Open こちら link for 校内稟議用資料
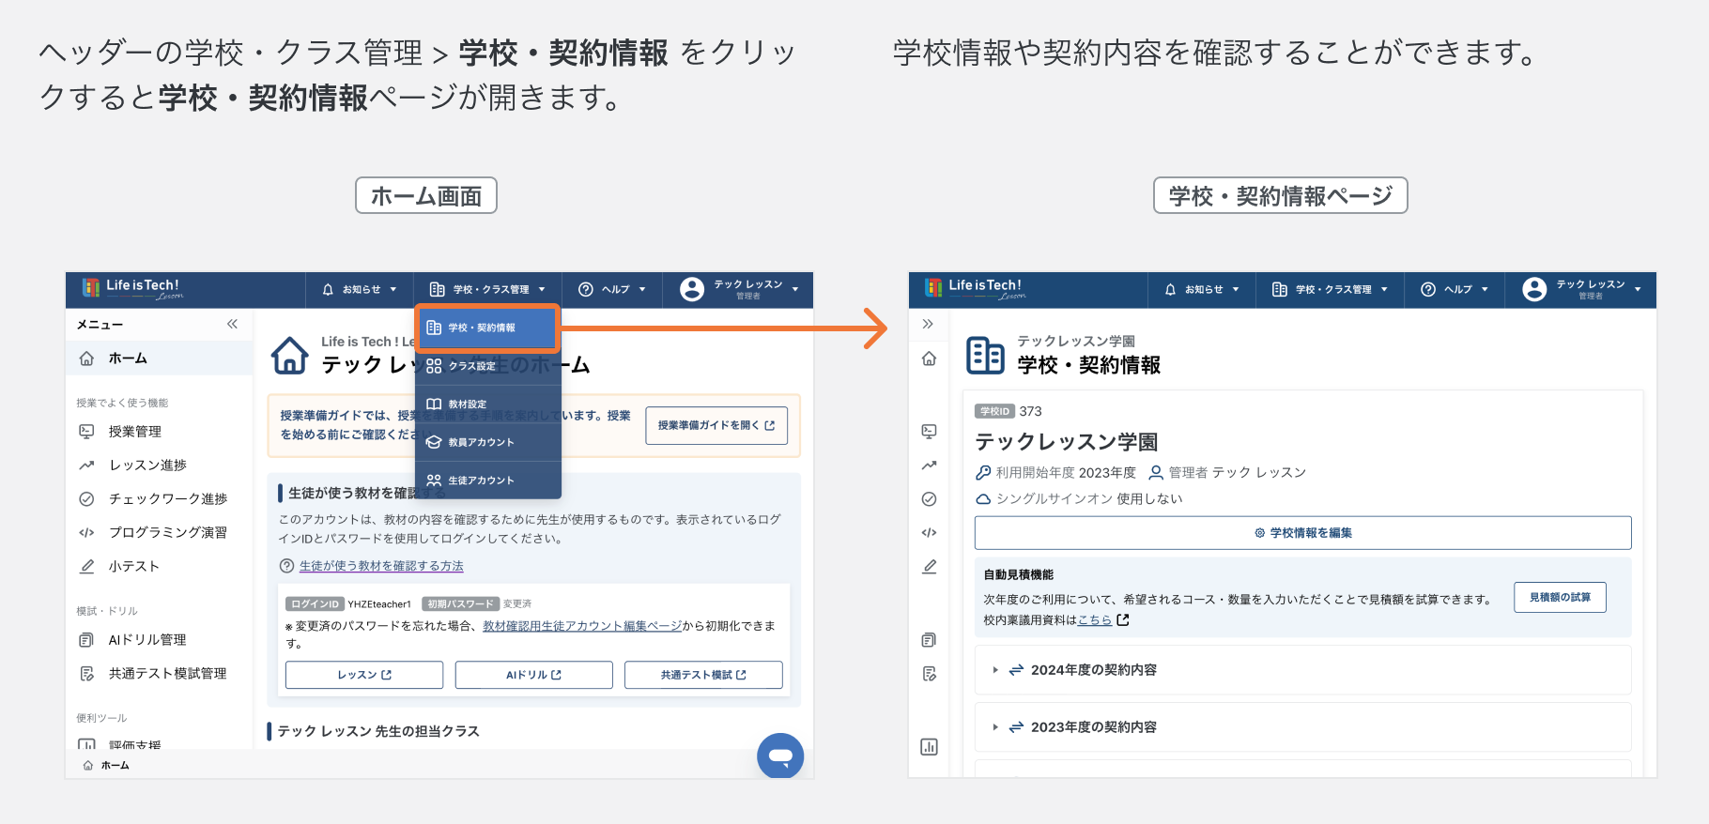This screenshot has width=1709, height=824. [1095, 620]
